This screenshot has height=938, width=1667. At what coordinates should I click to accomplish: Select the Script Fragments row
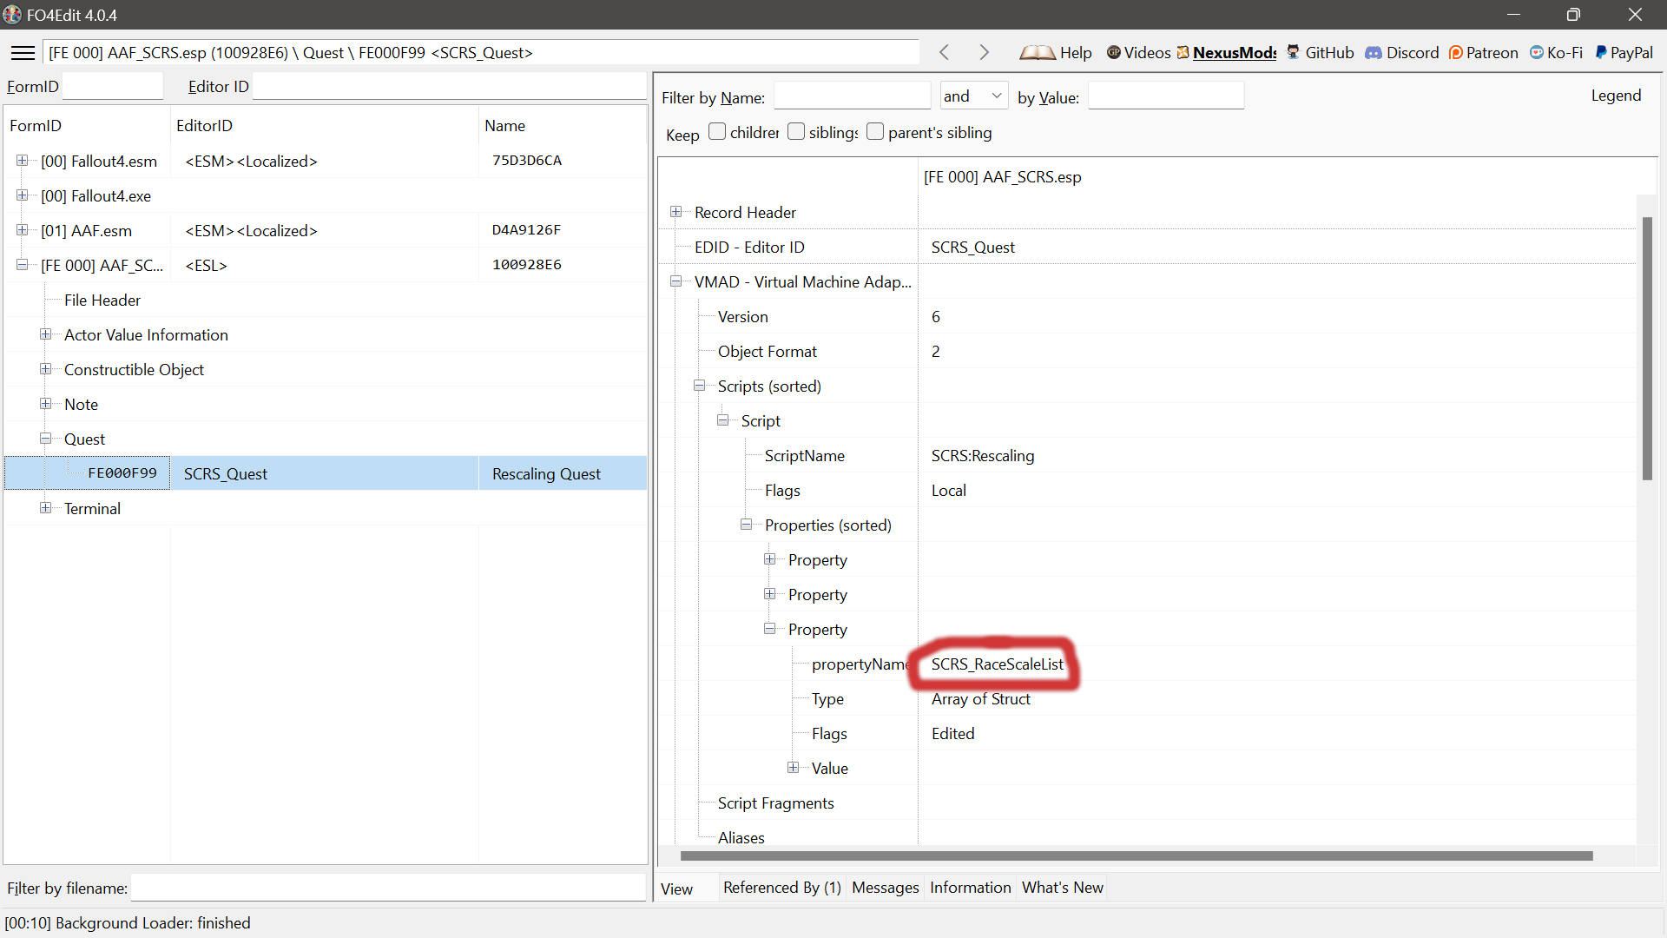click(x=775, y=803)
